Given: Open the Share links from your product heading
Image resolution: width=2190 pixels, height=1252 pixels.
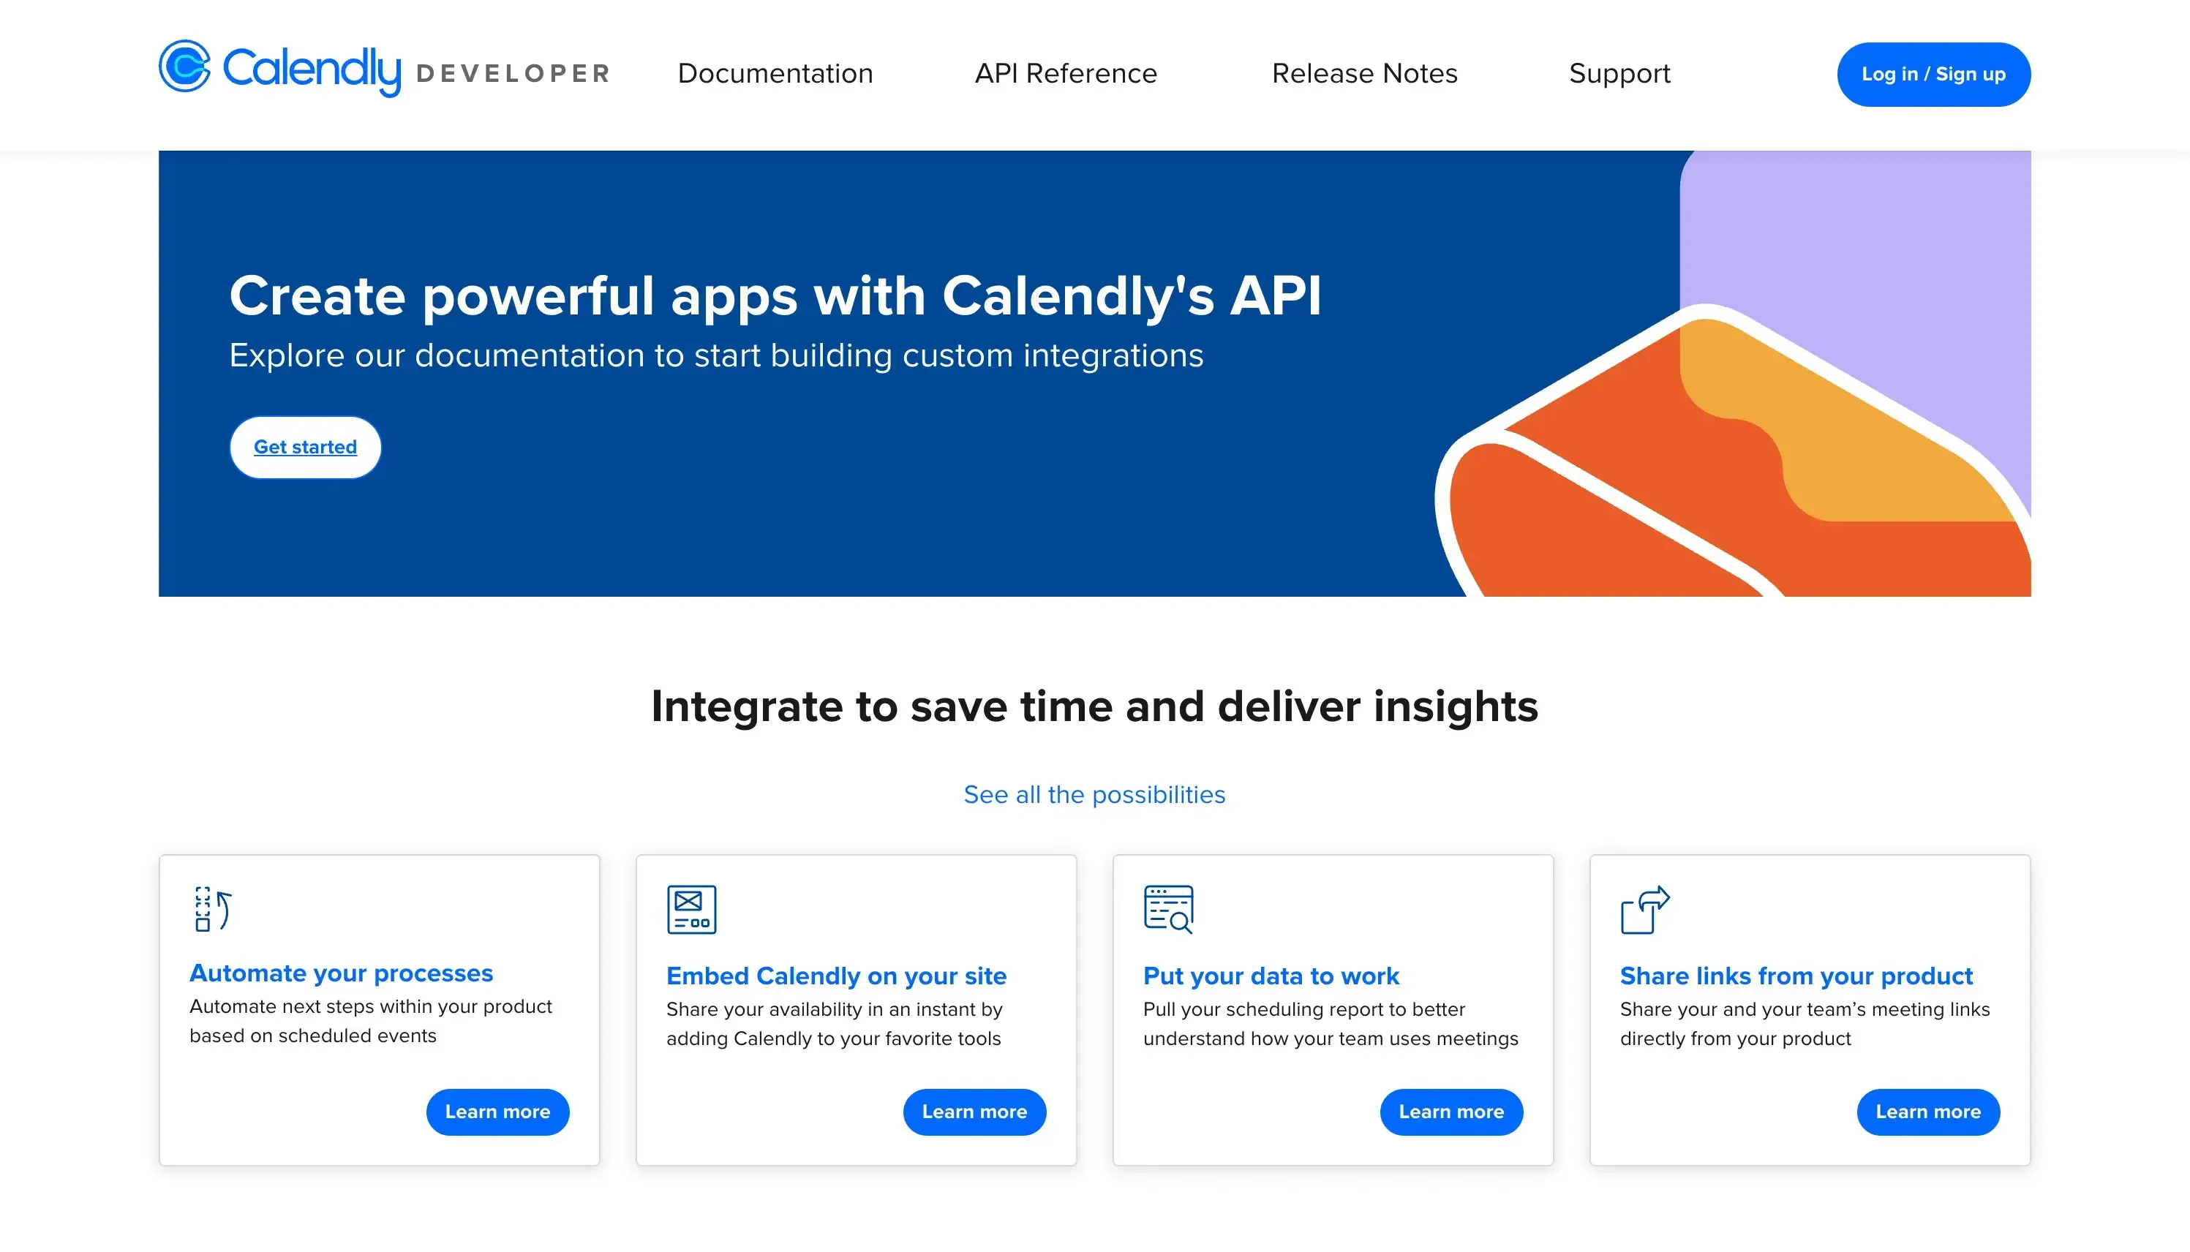Looking at the screenshot, I should tap(1796, 976).
